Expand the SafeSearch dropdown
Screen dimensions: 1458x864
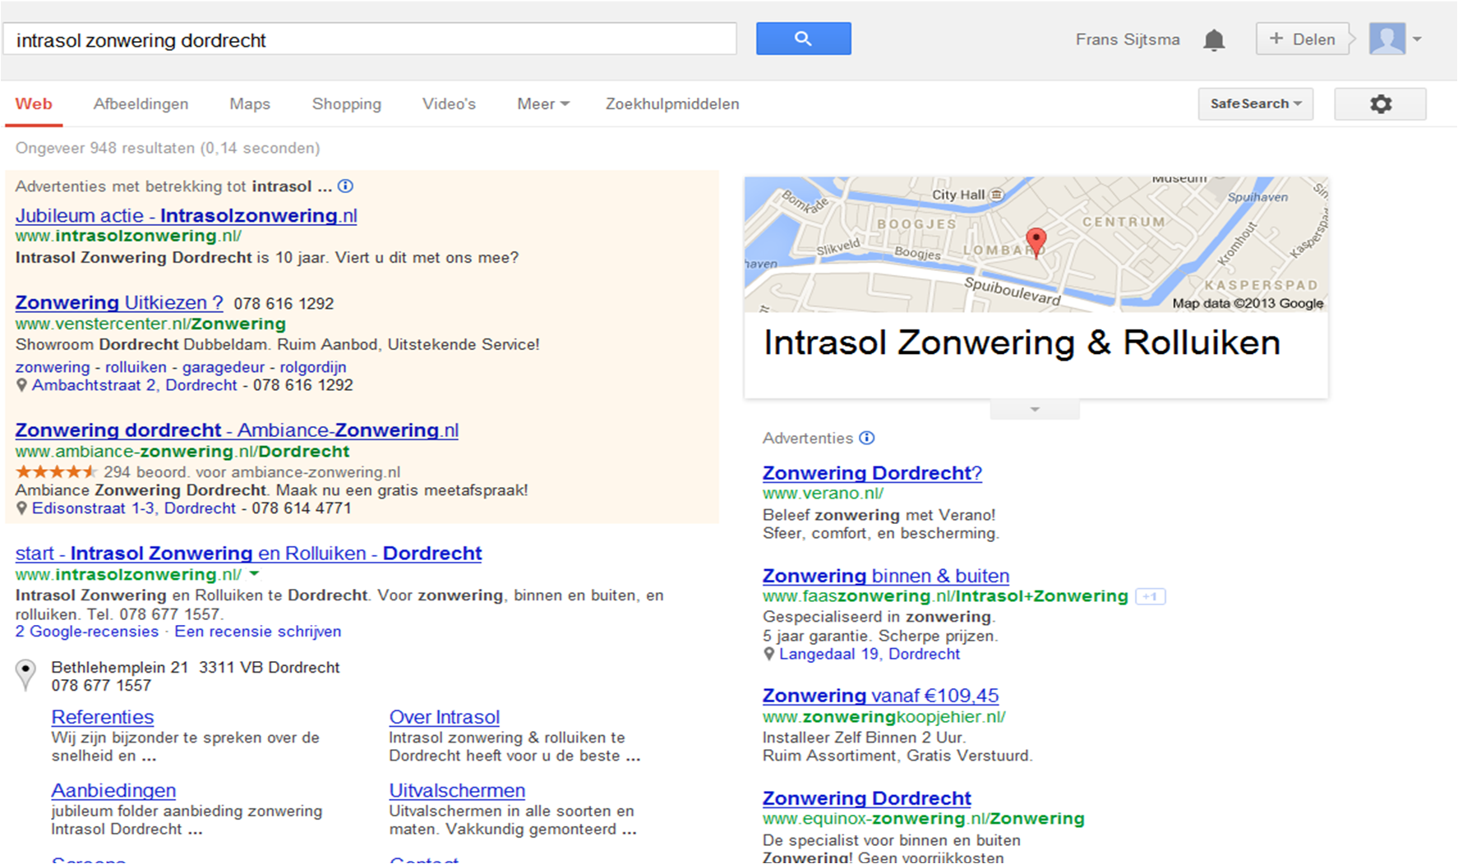tap(1255, 104)
